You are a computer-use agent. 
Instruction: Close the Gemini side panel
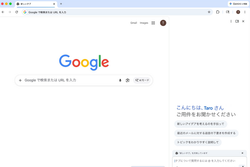tap(243, 21)
